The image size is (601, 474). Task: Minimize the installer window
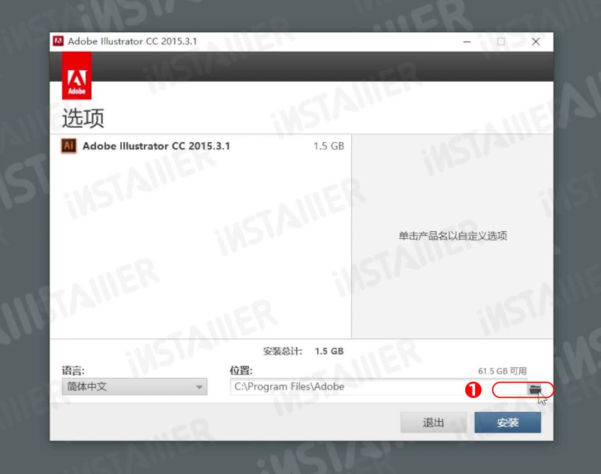(x=467, y=41)
